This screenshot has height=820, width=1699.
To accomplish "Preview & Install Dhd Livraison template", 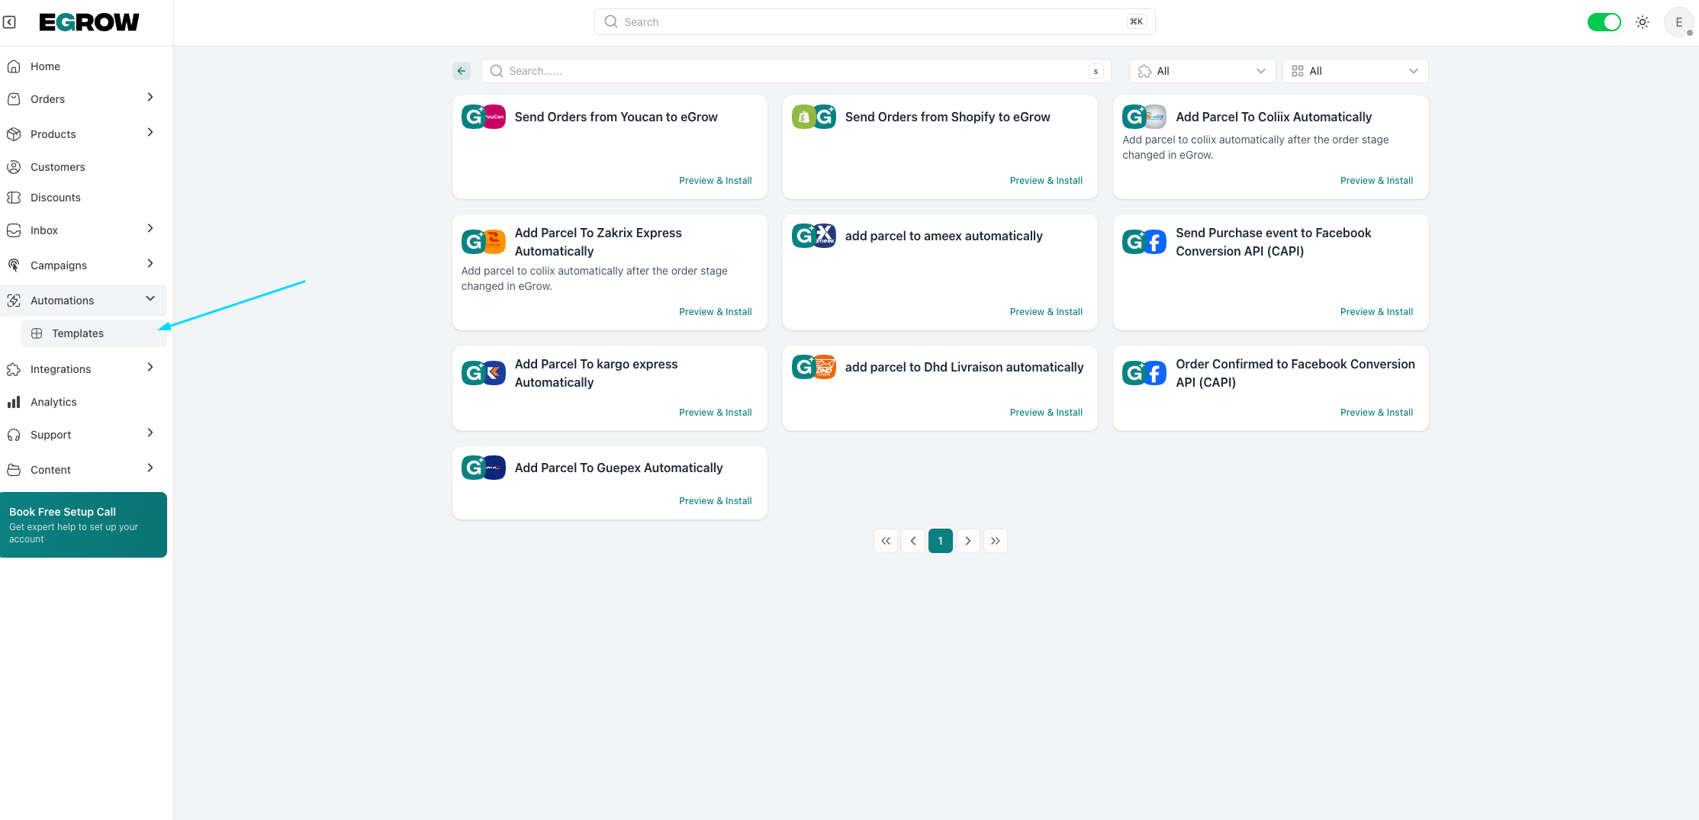I will click(x=1046, y=413).
